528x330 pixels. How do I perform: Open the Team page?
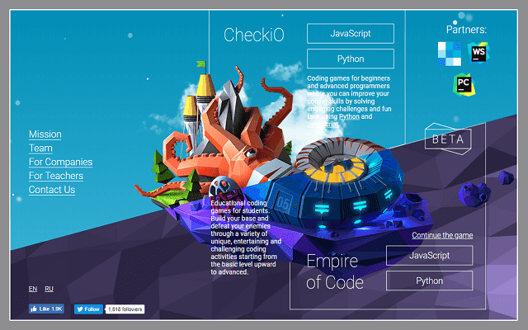coord(40,148)
